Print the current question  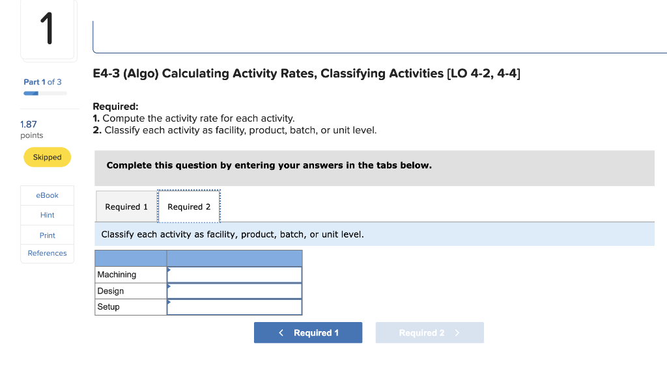(47, 235)
